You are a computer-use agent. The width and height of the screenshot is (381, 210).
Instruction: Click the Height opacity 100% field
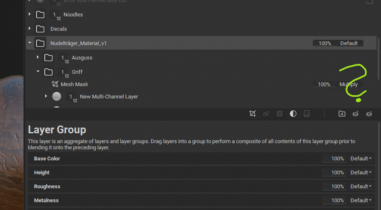tap(335, 172)
